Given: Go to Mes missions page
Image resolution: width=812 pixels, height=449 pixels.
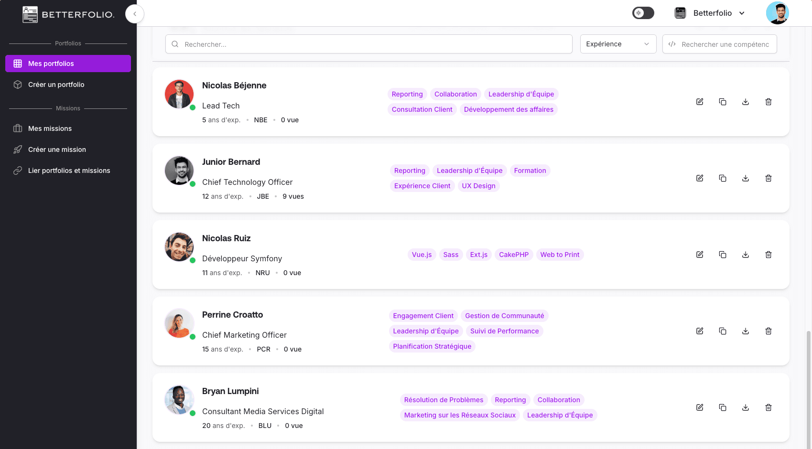Looking at the screenshot, I should [50, 128].
